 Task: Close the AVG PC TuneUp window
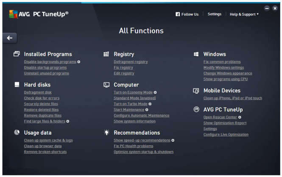(275, 8)
